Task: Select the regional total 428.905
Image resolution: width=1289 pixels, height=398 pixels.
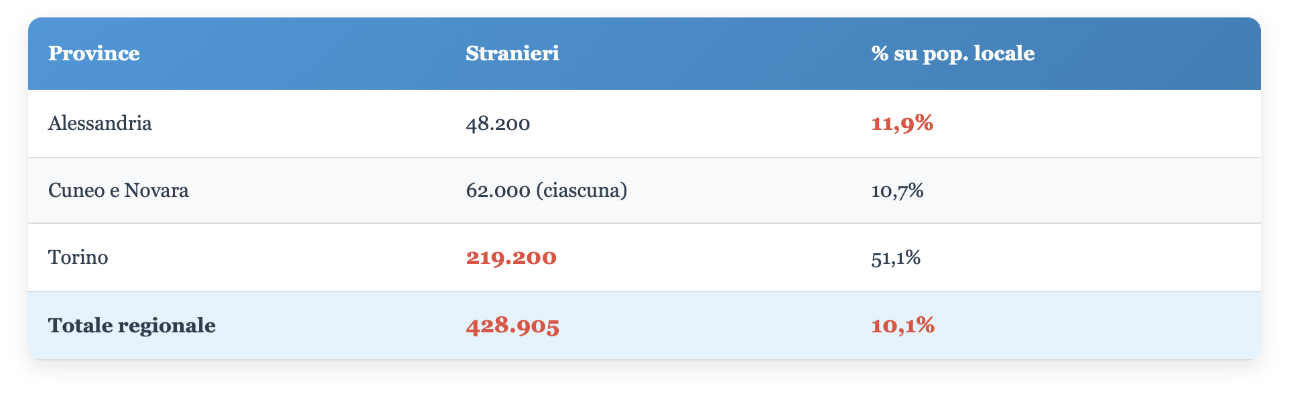Action: point(513,326)
